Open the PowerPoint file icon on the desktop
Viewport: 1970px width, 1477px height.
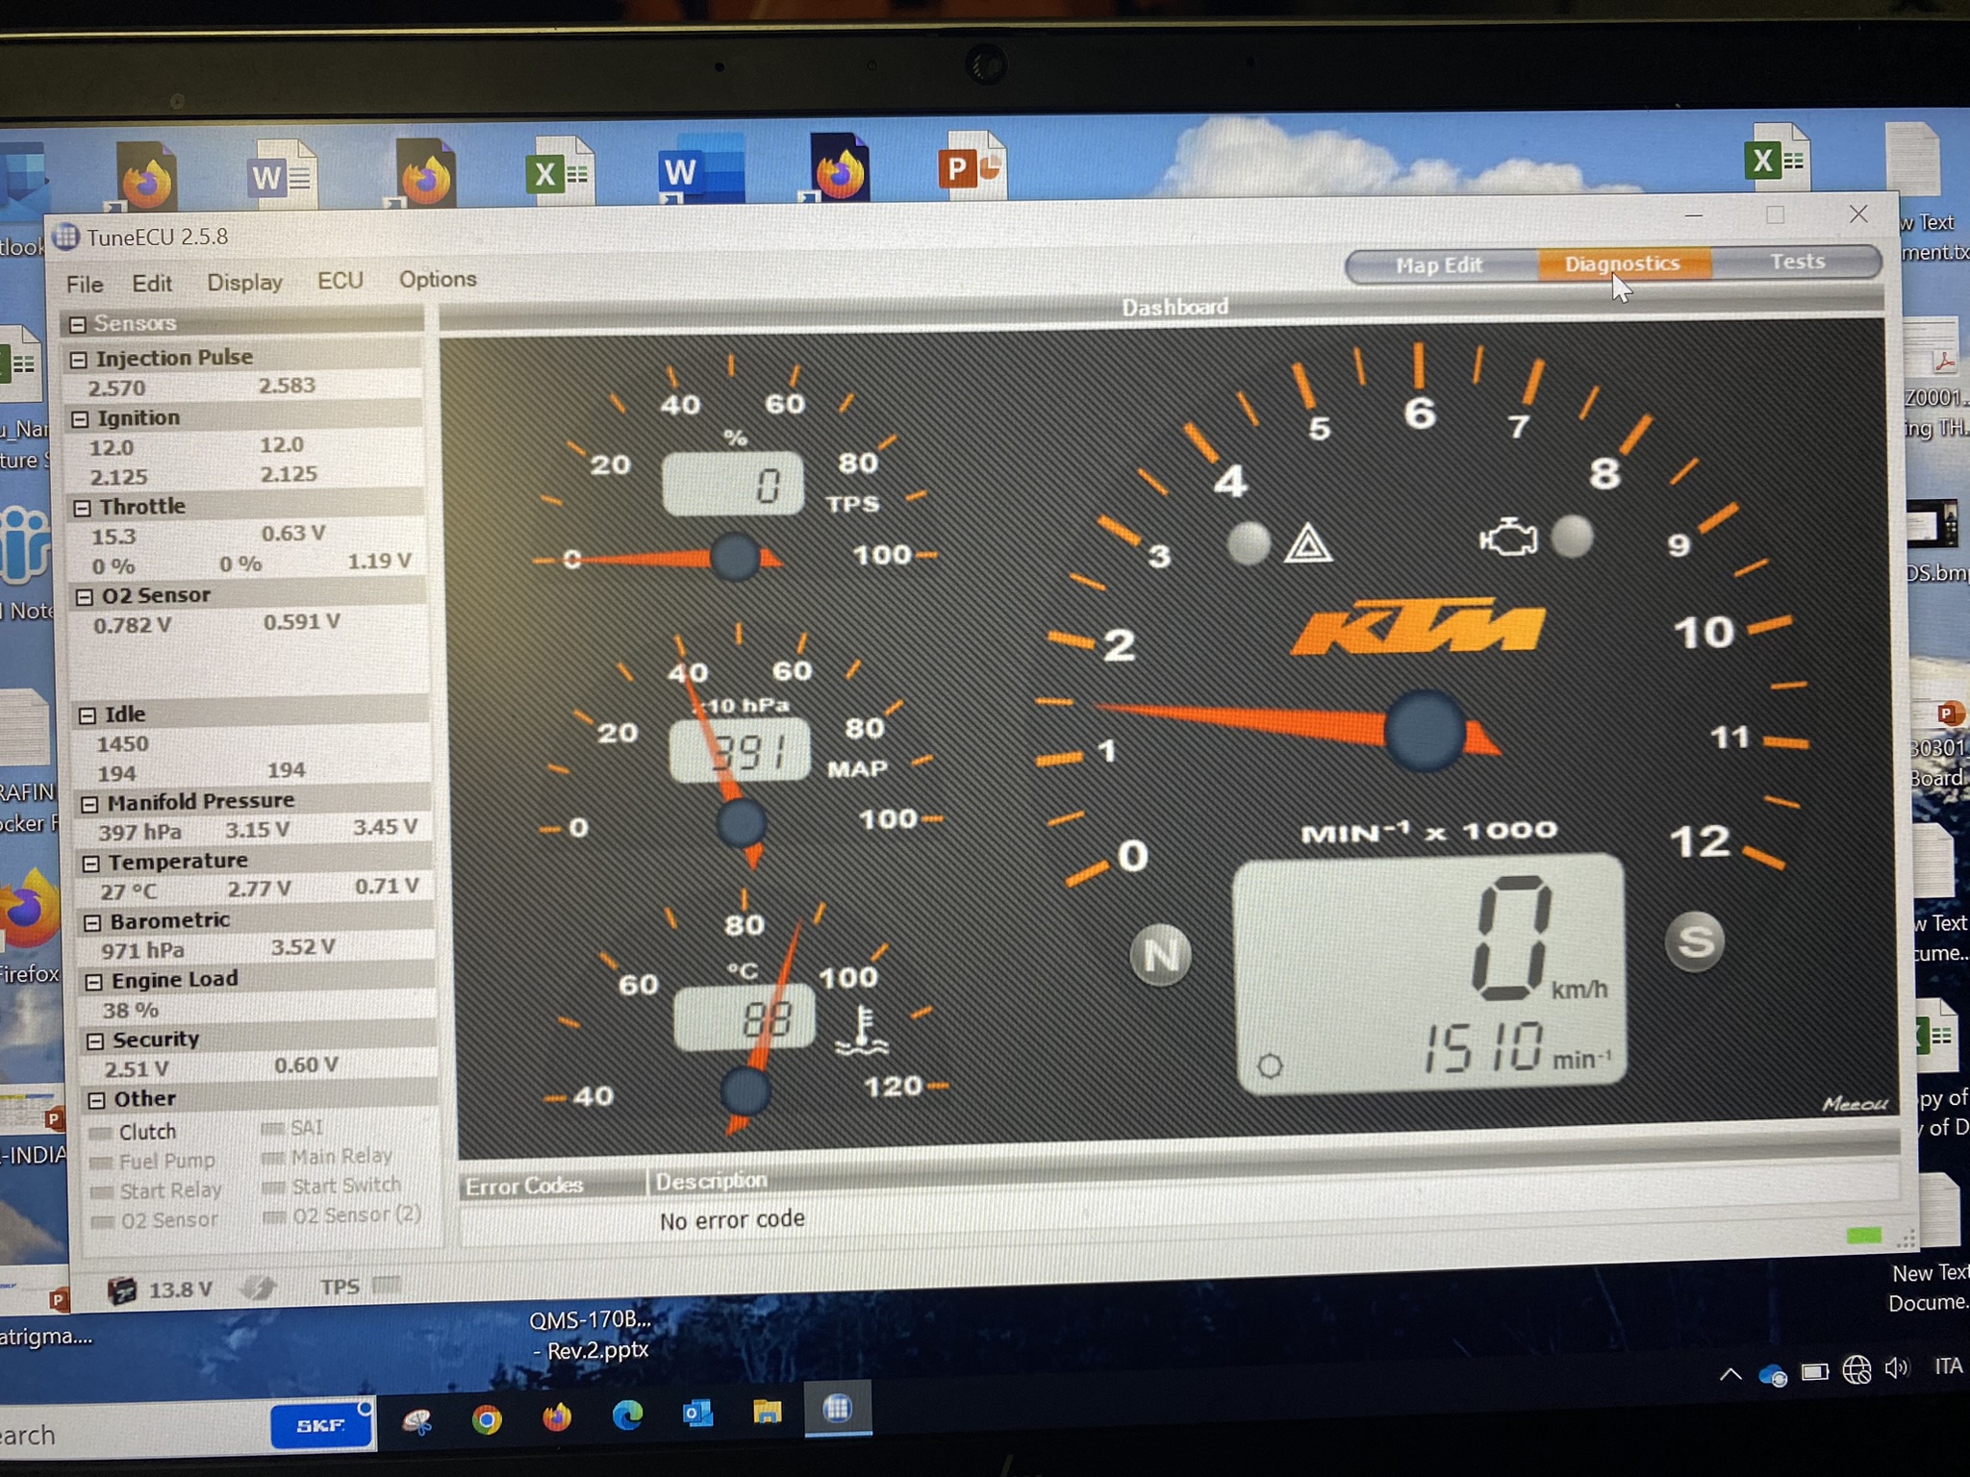971,165
